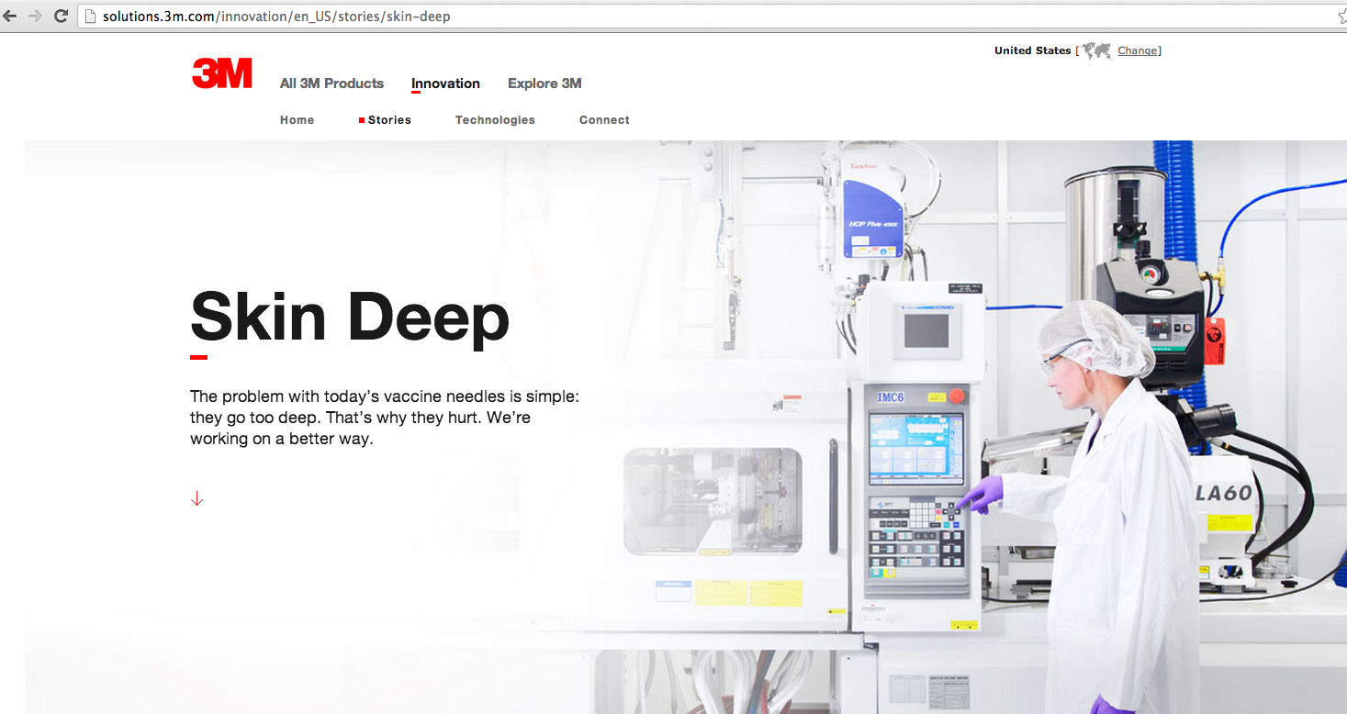Open the Technologies section
Viewport: 1347px width, 714px height.
[x=495, y=119]
